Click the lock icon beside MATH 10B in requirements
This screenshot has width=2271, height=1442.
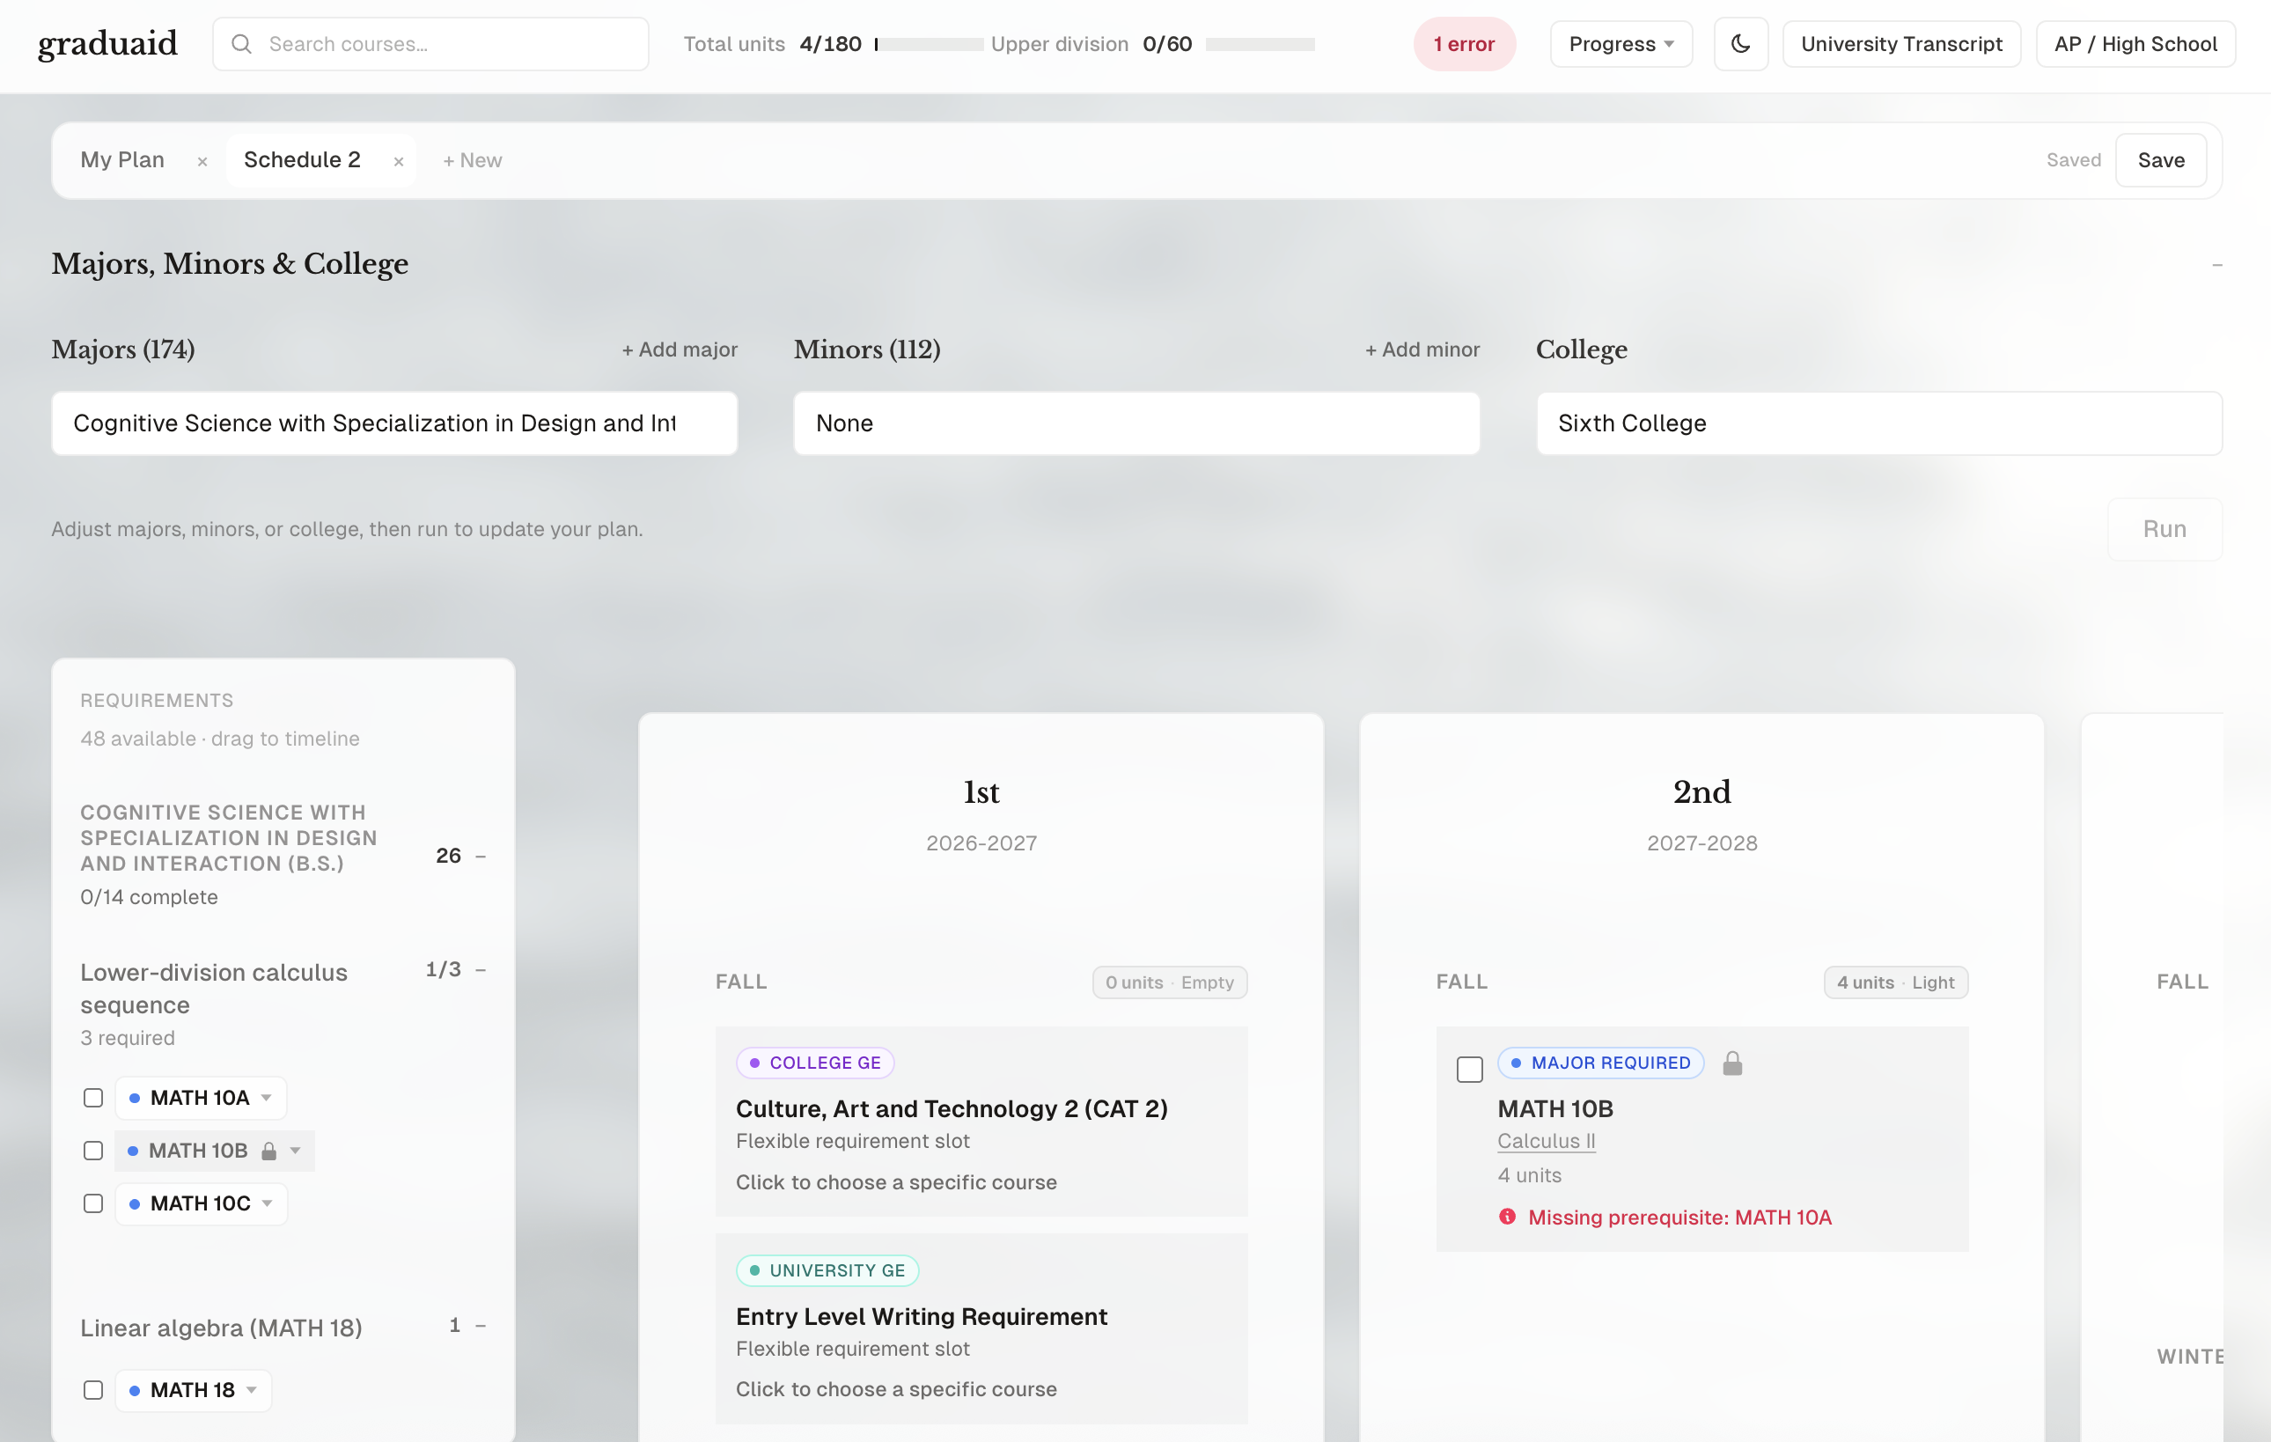(268, 1151)
